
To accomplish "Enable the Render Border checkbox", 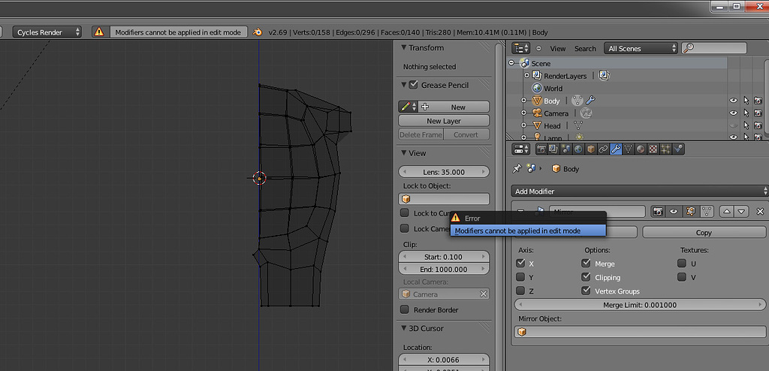I will 405,309.
